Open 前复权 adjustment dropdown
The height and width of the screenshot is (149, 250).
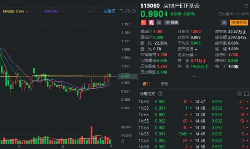109,11
